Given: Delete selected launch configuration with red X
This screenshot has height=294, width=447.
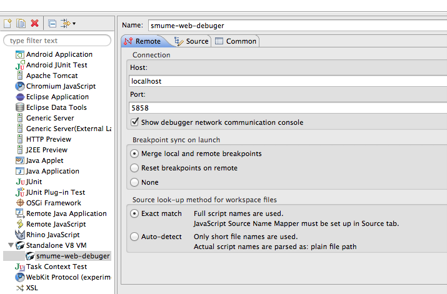Looking at the screenshot, I should pos(35,23).
